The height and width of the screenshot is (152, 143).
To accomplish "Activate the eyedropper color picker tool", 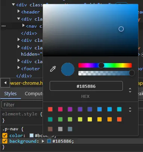I will [53, 69].
